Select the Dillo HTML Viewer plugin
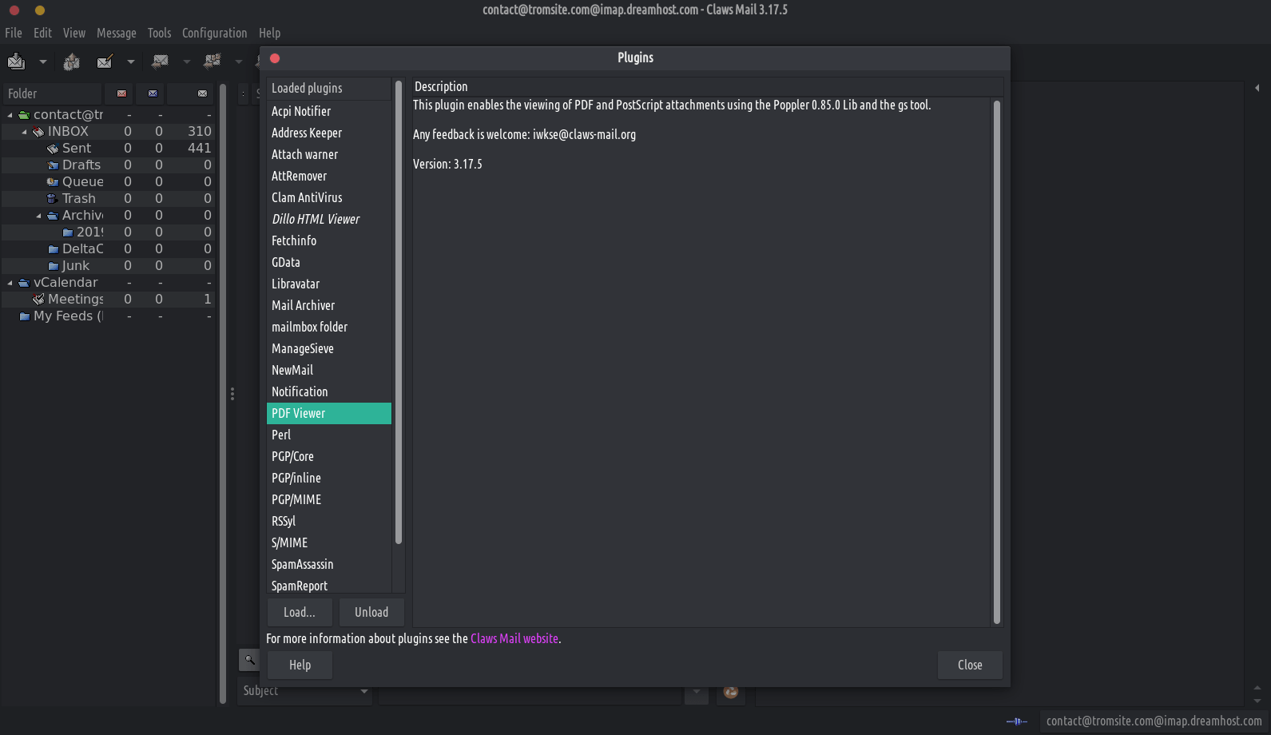This screenshot has height=735, width=1271. tap(329, 219)
